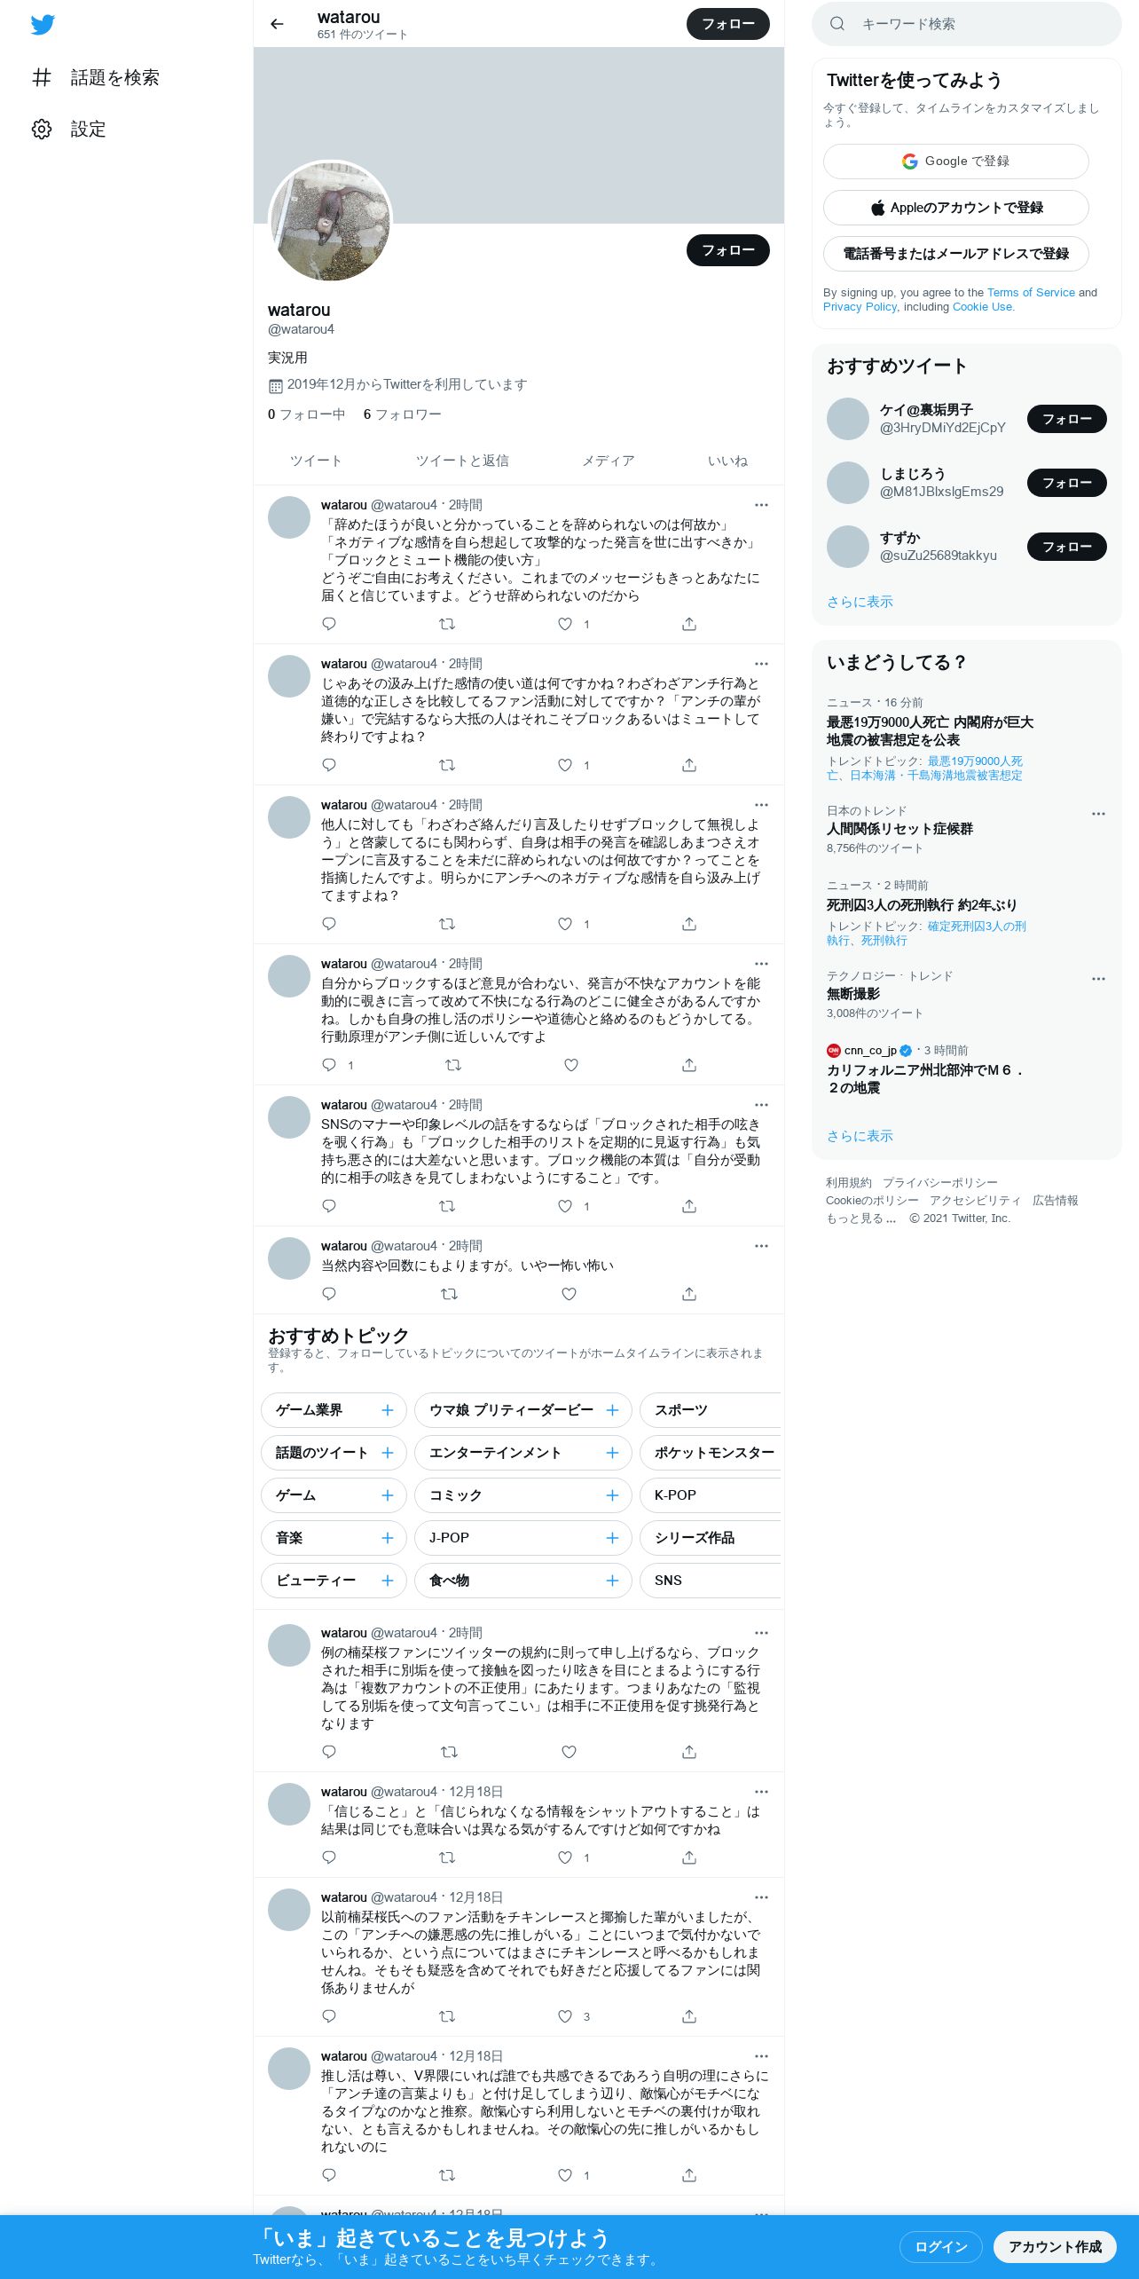Click フォロー button in the top header
The width and height of the screenshot is (1139, 2279).
(727, 24)
